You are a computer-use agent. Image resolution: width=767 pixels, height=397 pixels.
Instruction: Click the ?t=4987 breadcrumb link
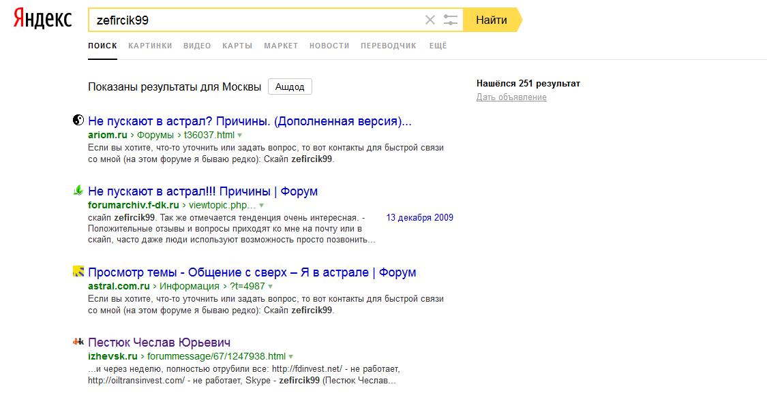tap(247, 286)
